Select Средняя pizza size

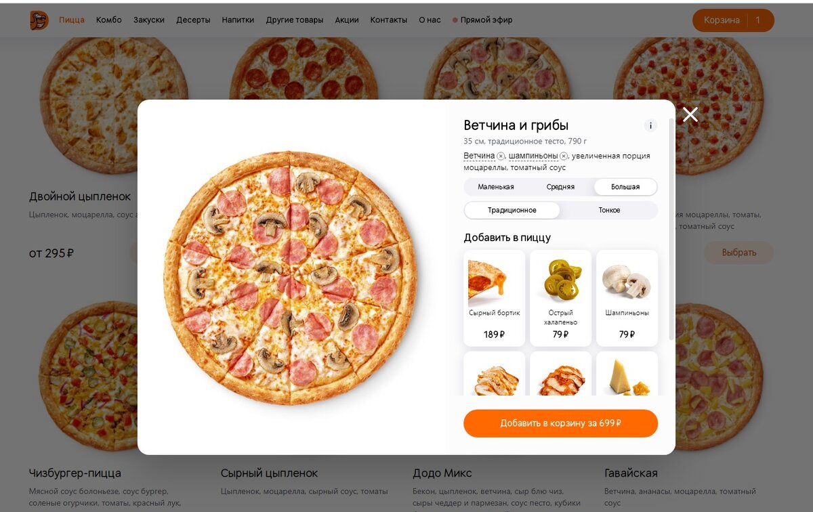560,187
